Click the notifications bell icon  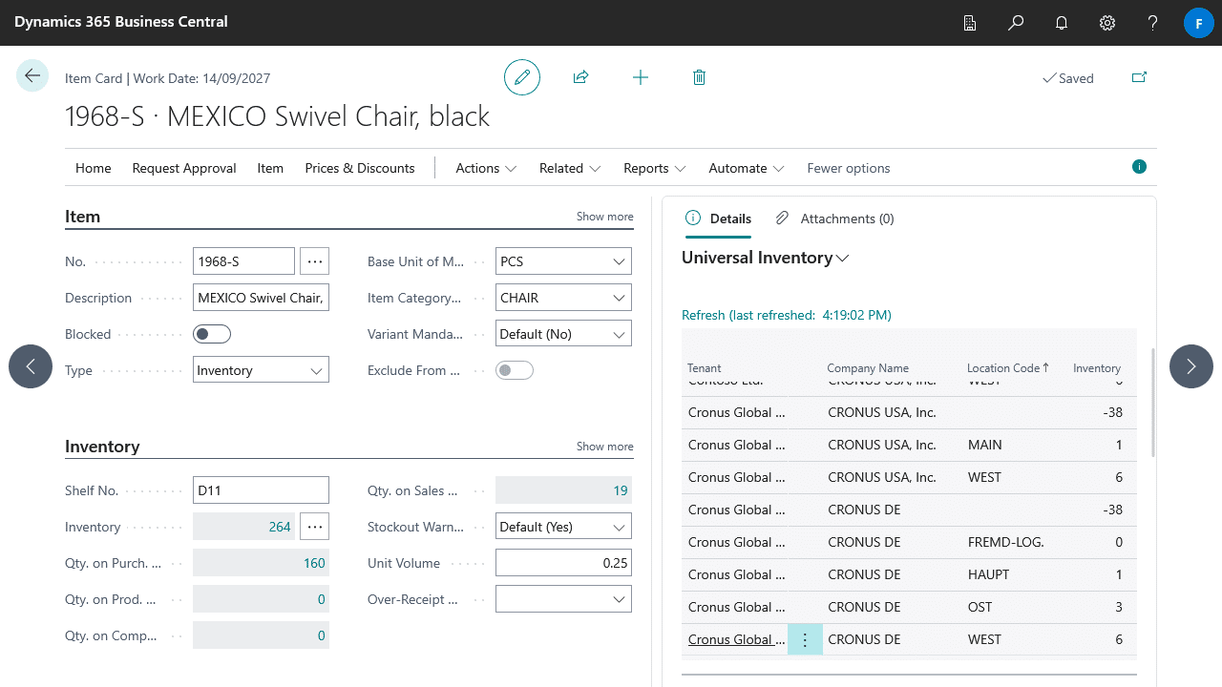[1062, 23]
